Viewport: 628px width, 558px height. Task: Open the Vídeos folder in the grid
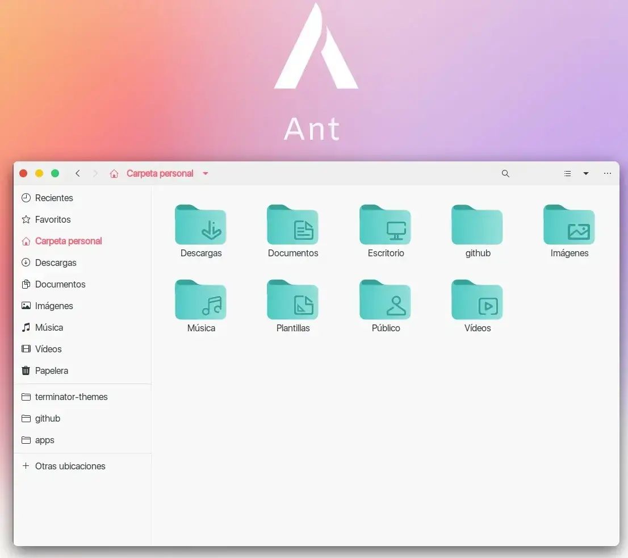point(477,299)
